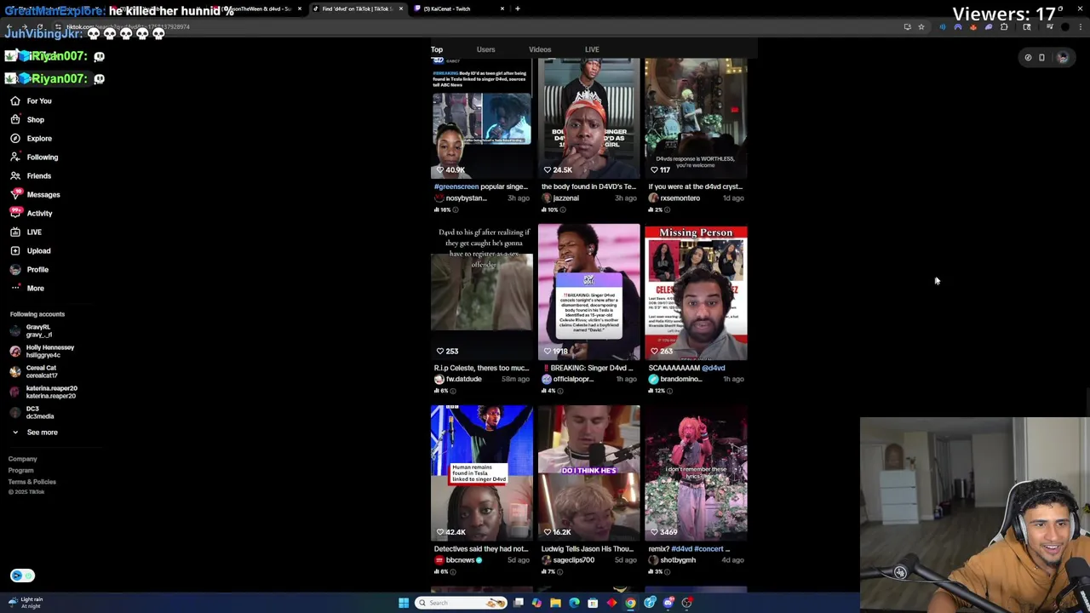
Task: Open the Ludwig Tells Jason video
Action: (x=589, y=473)
